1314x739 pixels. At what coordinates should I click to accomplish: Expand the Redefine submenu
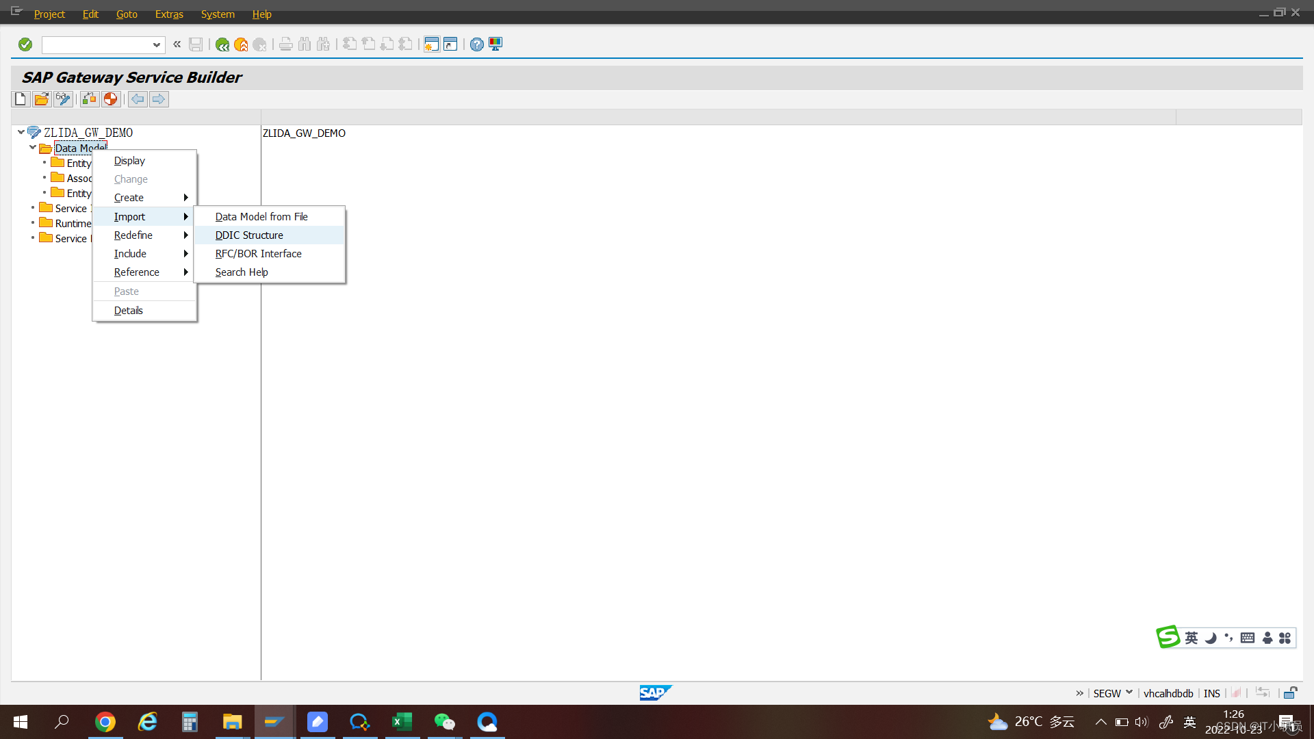144,235
